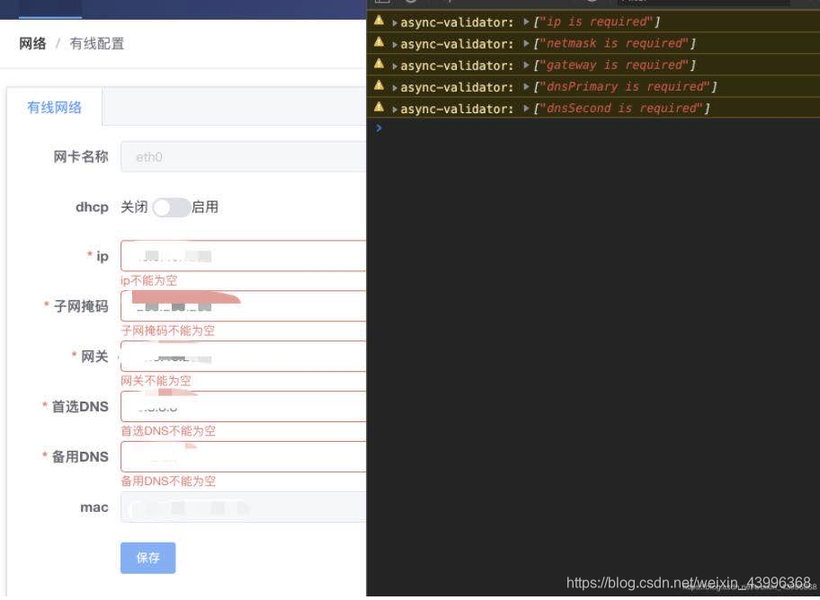Click the disabled 网卡名称 eth0 field
Screen dimensions: 820x600
pos(243,156)
